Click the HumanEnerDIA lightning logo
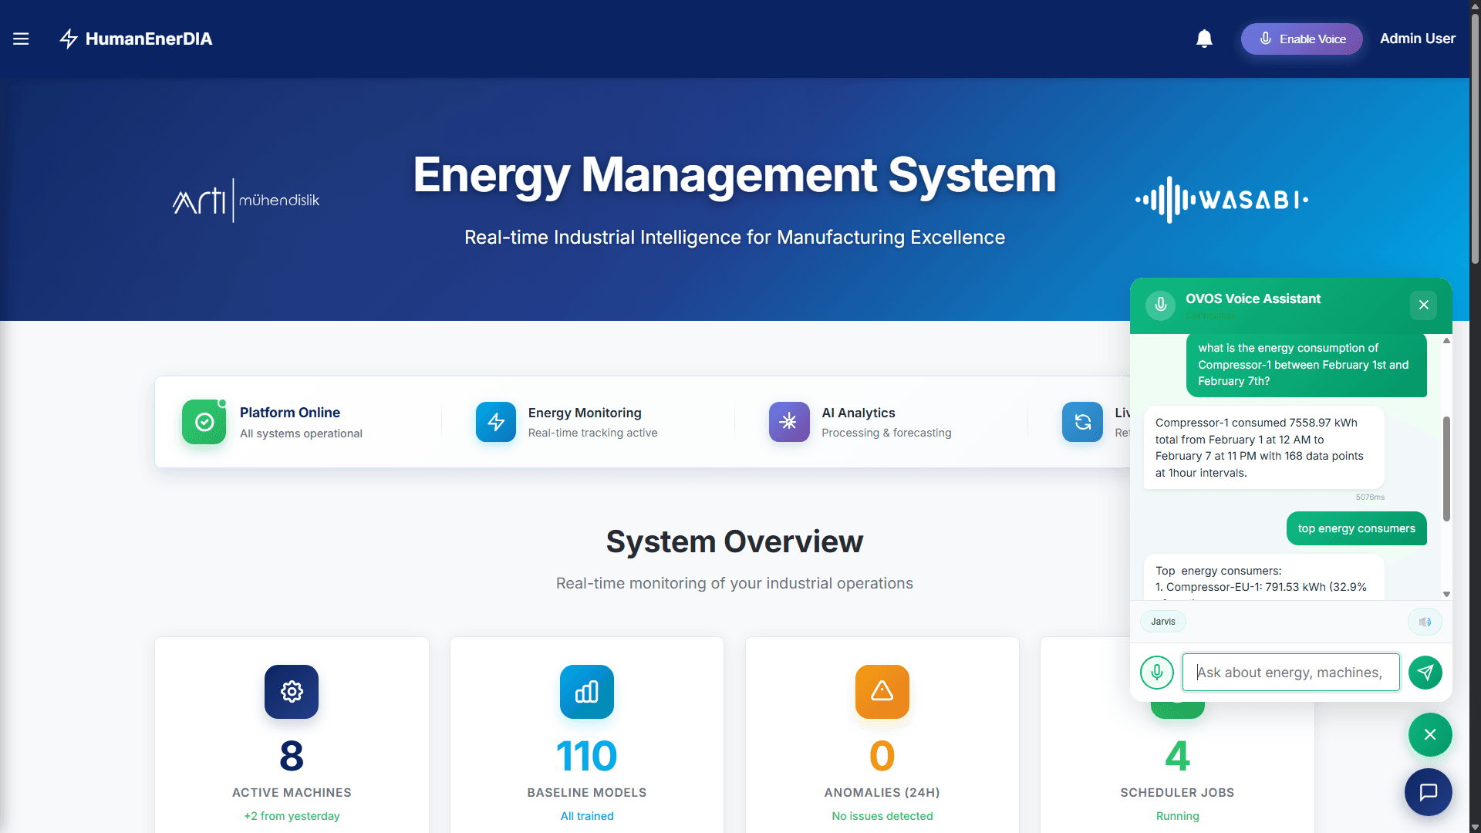 [68, 39]
